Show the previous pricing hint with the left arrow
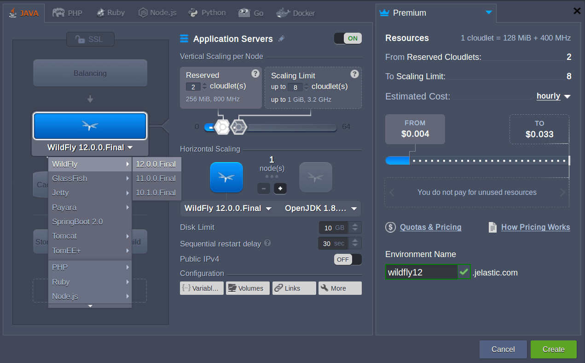Image resolution: width=585 pixels, height=363 pixels. (392, 193)
